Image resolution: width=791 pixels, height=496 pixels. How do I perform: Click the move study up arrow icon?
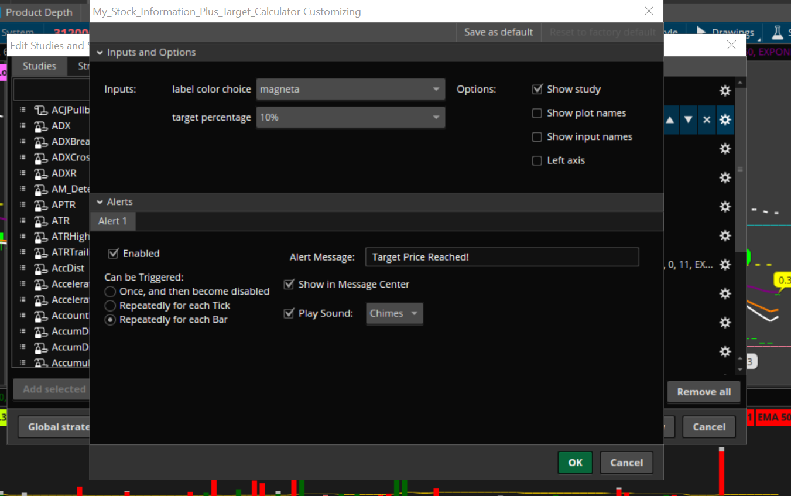[670, 119]
